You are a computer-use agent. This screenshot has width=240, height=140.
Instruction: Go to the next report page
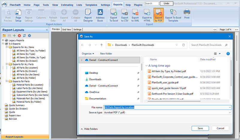pos(236,30)
